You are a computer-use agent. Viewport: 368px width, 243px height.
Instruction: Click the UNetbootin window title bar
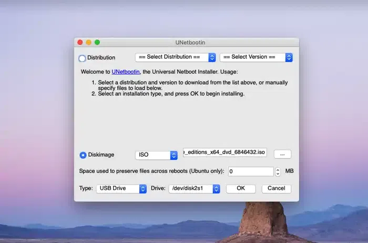pos(187,42)
